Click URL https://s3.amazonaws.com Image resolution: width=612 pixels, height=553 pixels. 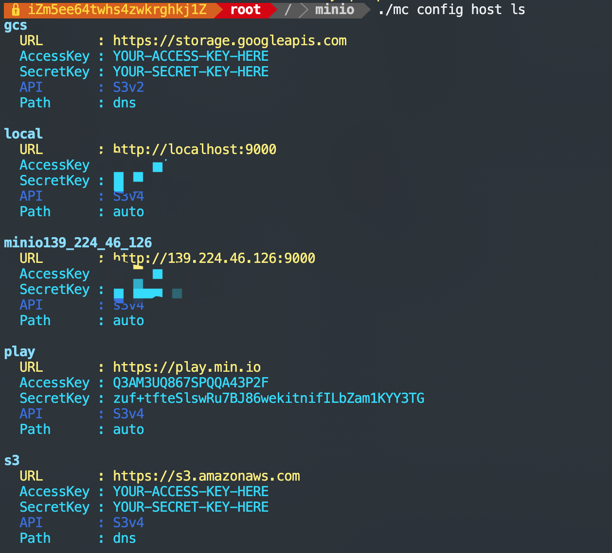coord(206,476)
